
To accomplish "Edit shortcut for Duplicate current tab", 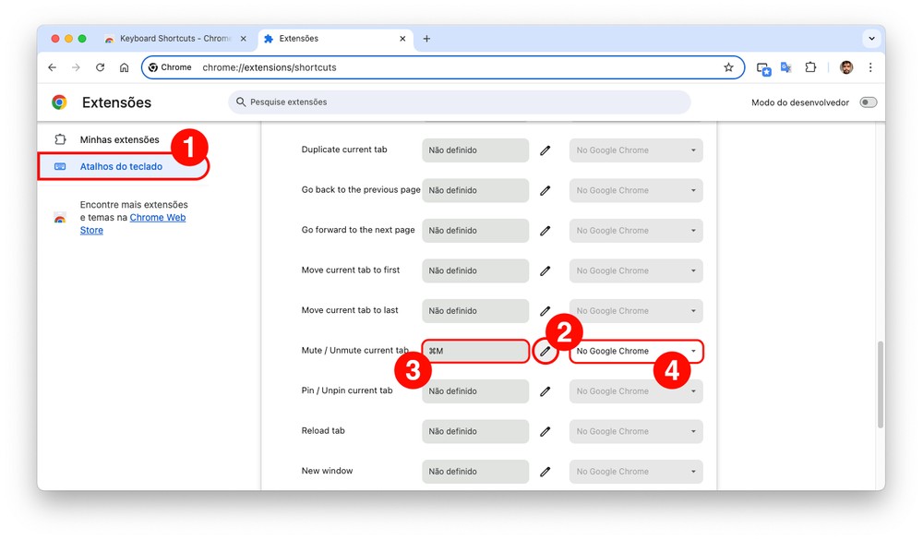I will 545,150.
